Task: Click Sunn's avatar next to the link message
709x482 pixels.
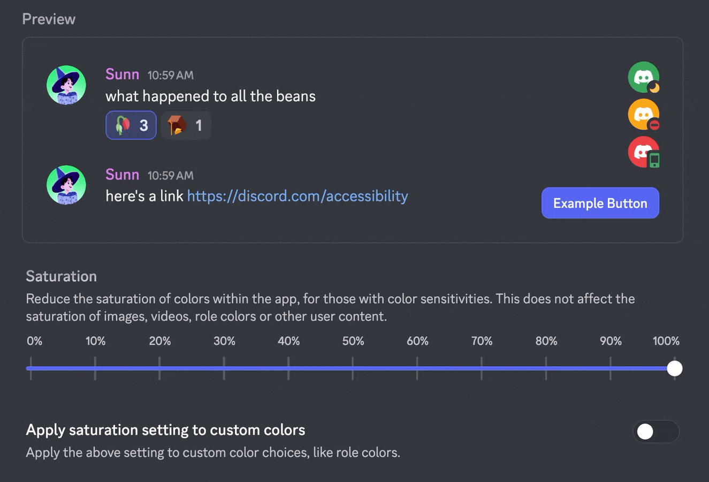Action: tap(66, 185)
